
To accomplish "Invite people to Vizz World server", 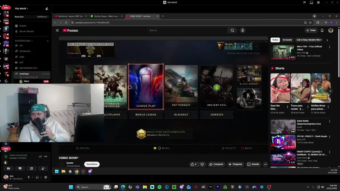I will [47, 8].
